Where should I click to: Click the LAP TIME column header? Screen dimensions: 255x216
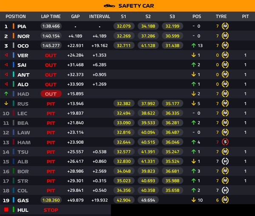51,17
